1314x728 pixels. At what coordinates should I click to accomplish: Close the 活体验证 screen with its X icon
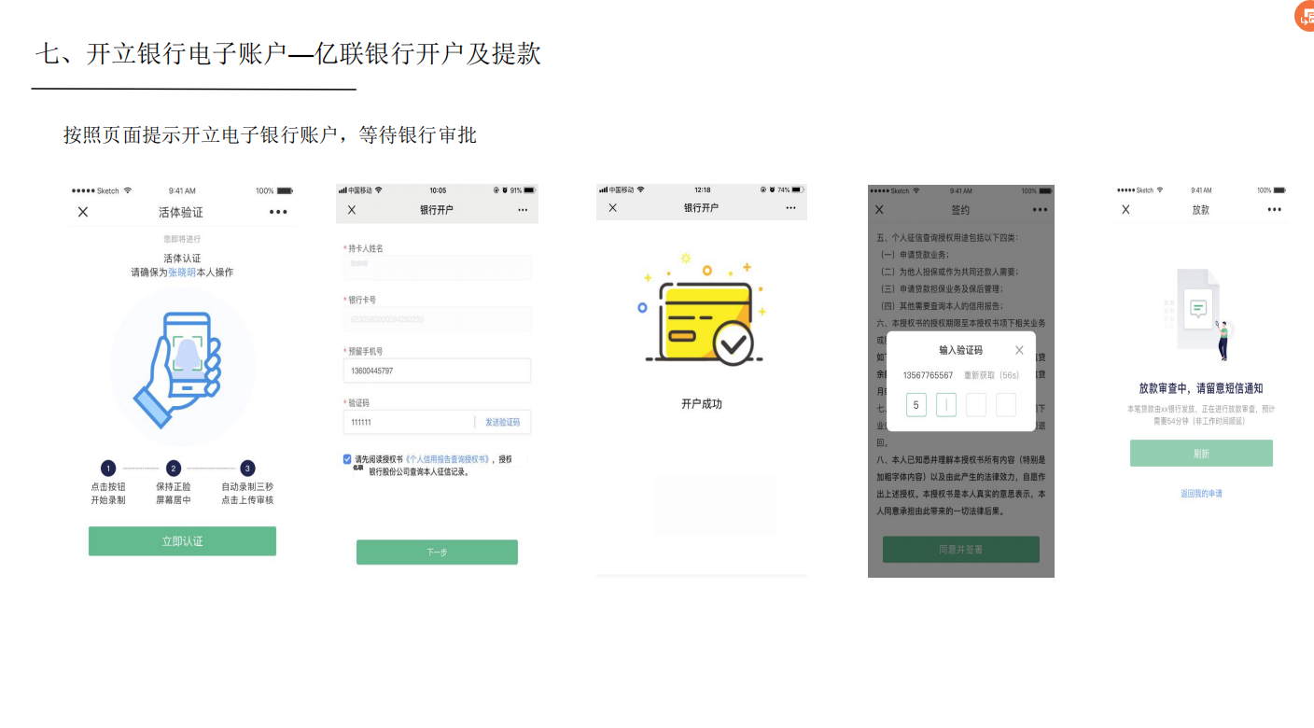pos(83,212)
